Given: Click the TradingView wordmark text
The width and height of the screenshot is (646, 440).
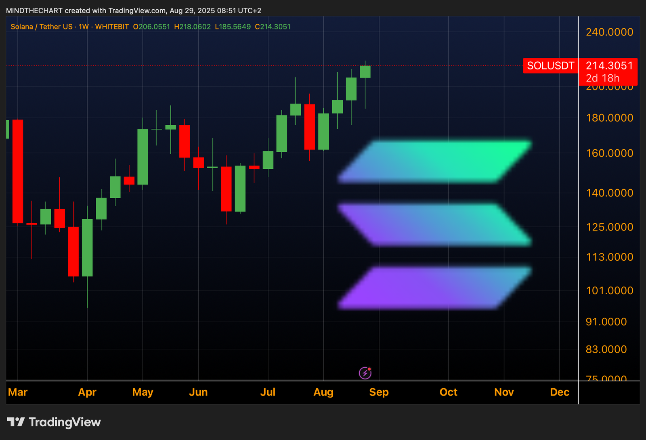Looking at the screenshot, I should pos(65,422).
